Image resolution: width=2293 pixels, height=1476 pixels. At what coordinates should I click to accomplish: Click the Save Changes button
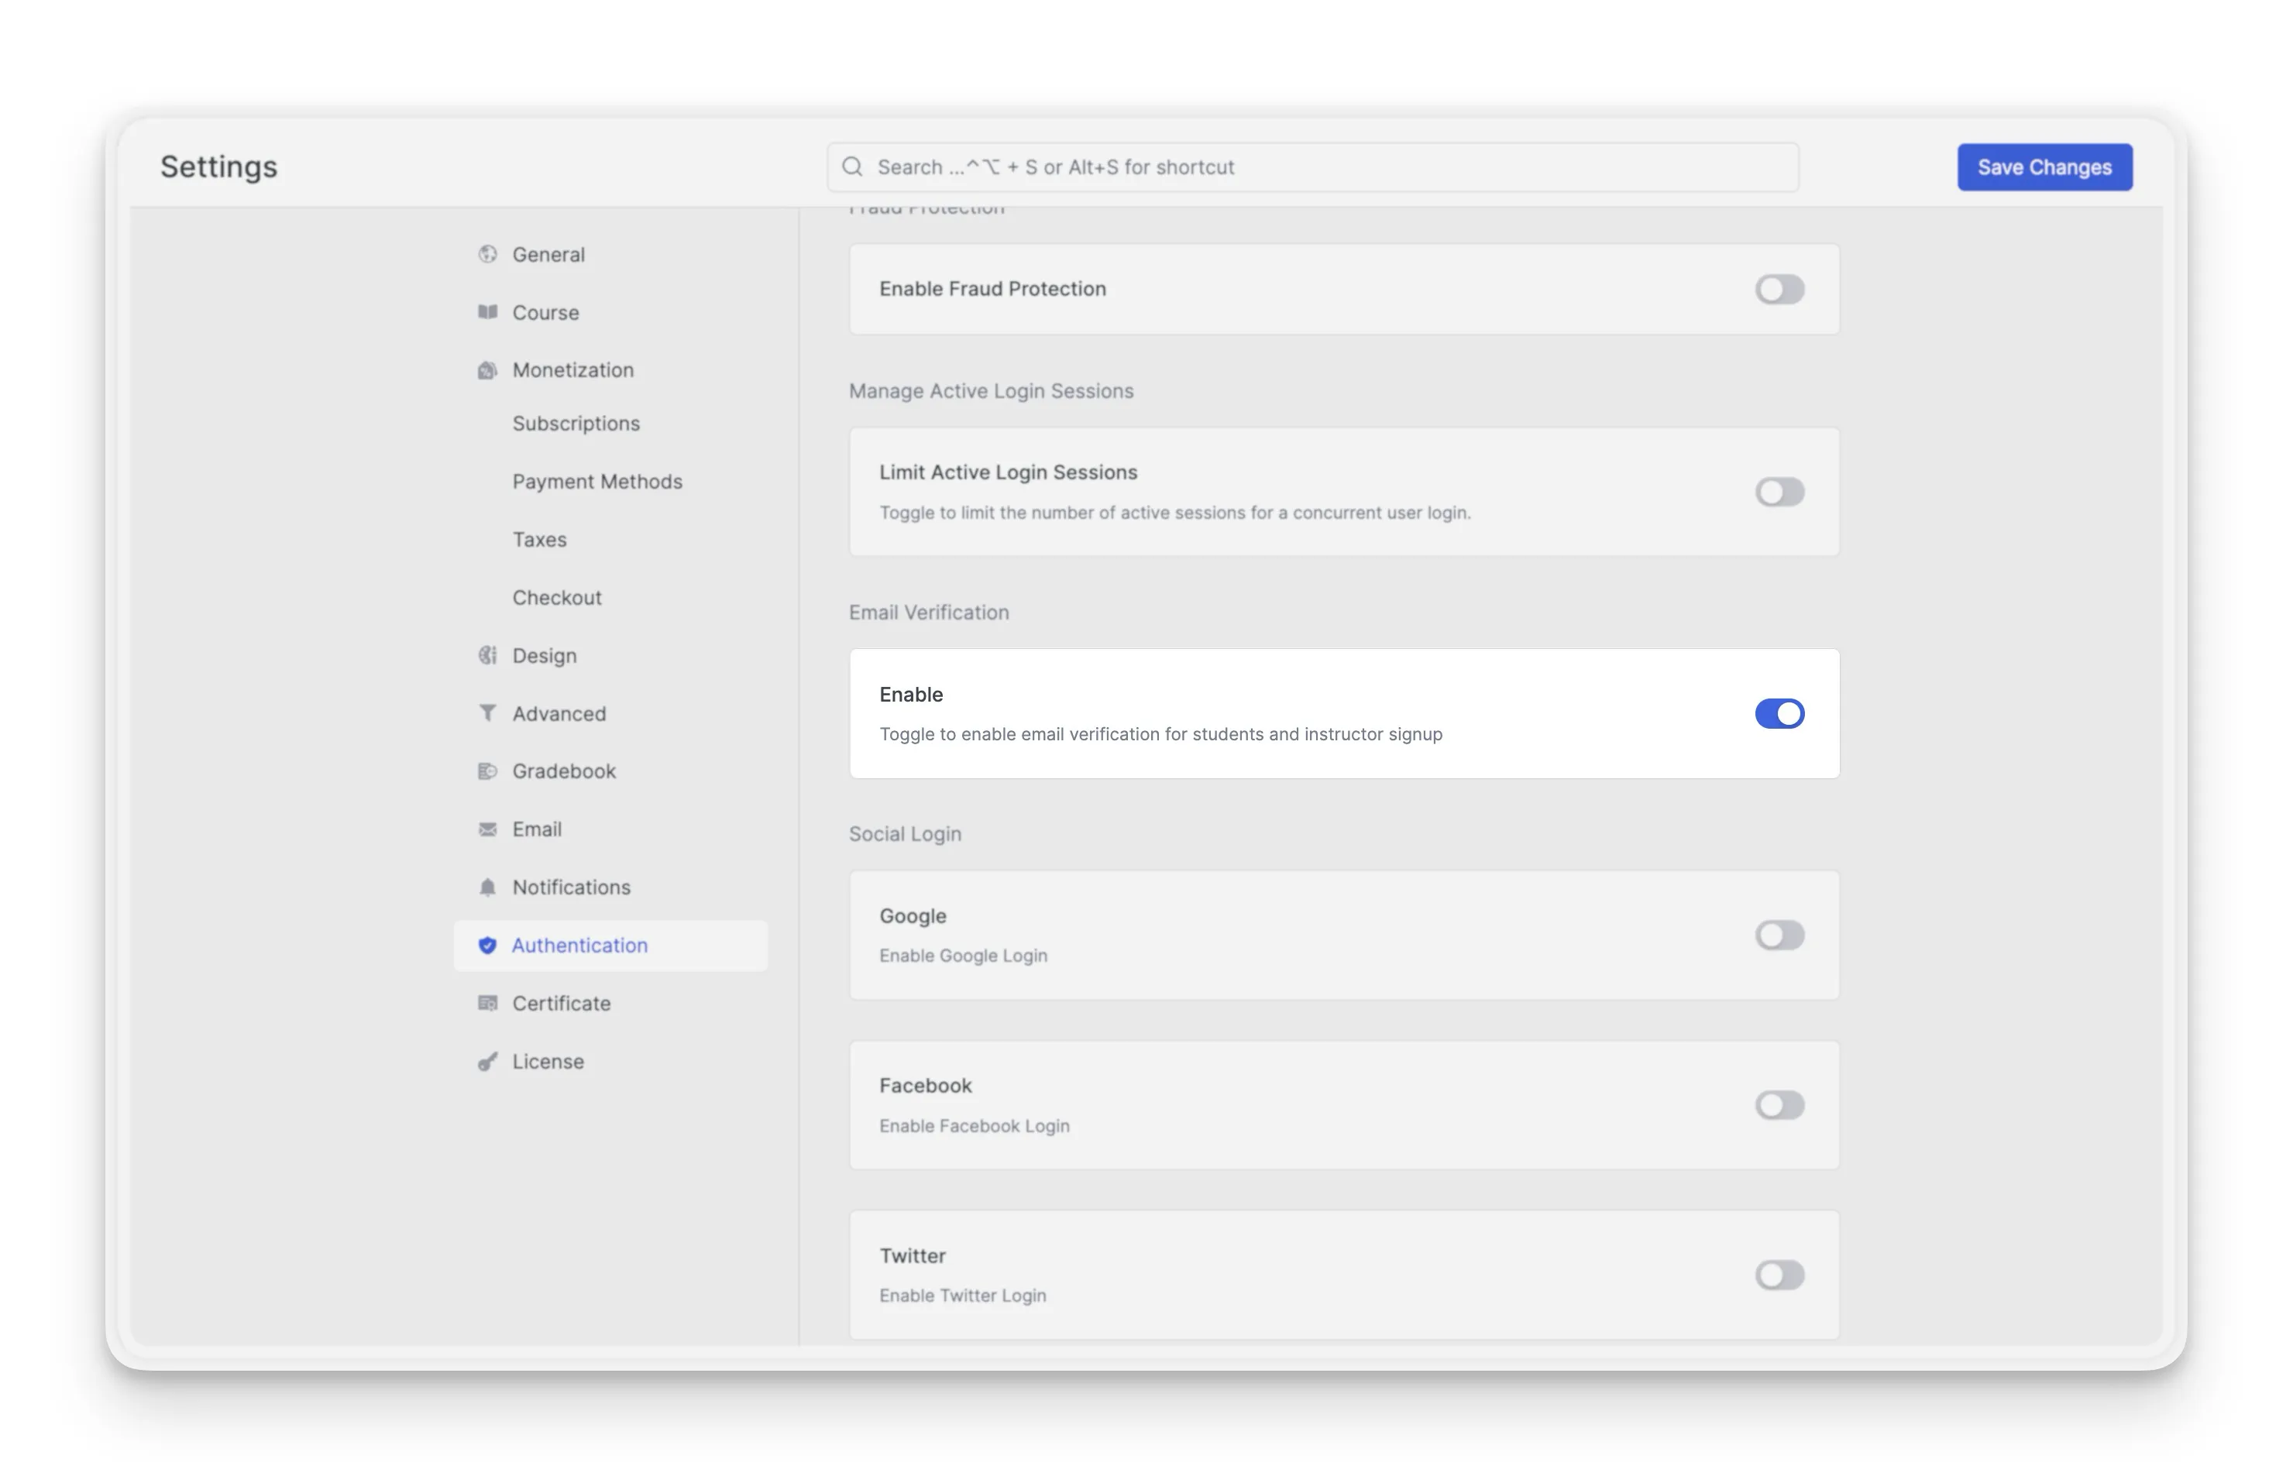pos(2044,166)
